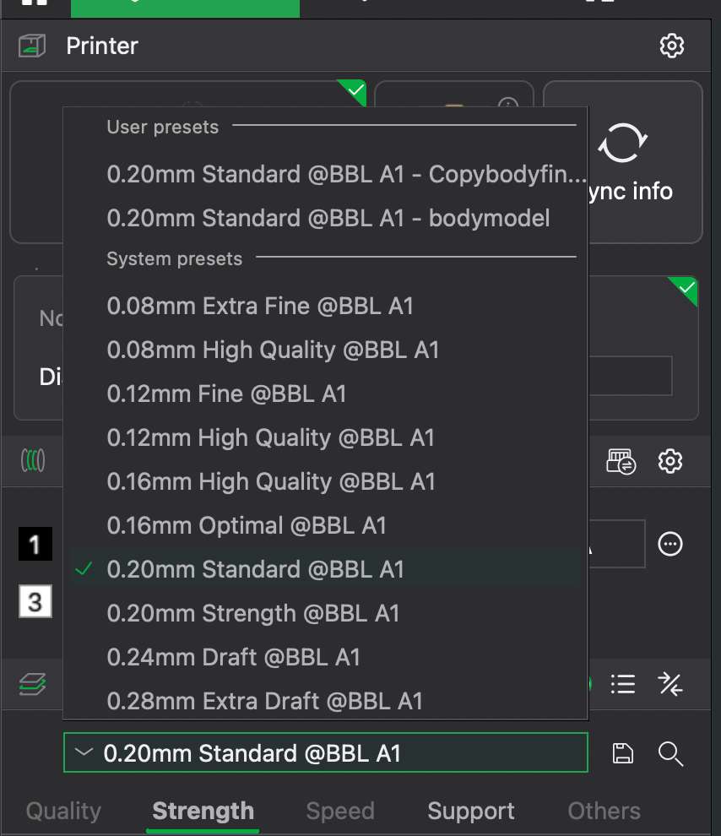The height and width of the screenshot is (836, 721).
Task: Open the process settings list icon
Action: pyautogui.click(x=622, y=684)
